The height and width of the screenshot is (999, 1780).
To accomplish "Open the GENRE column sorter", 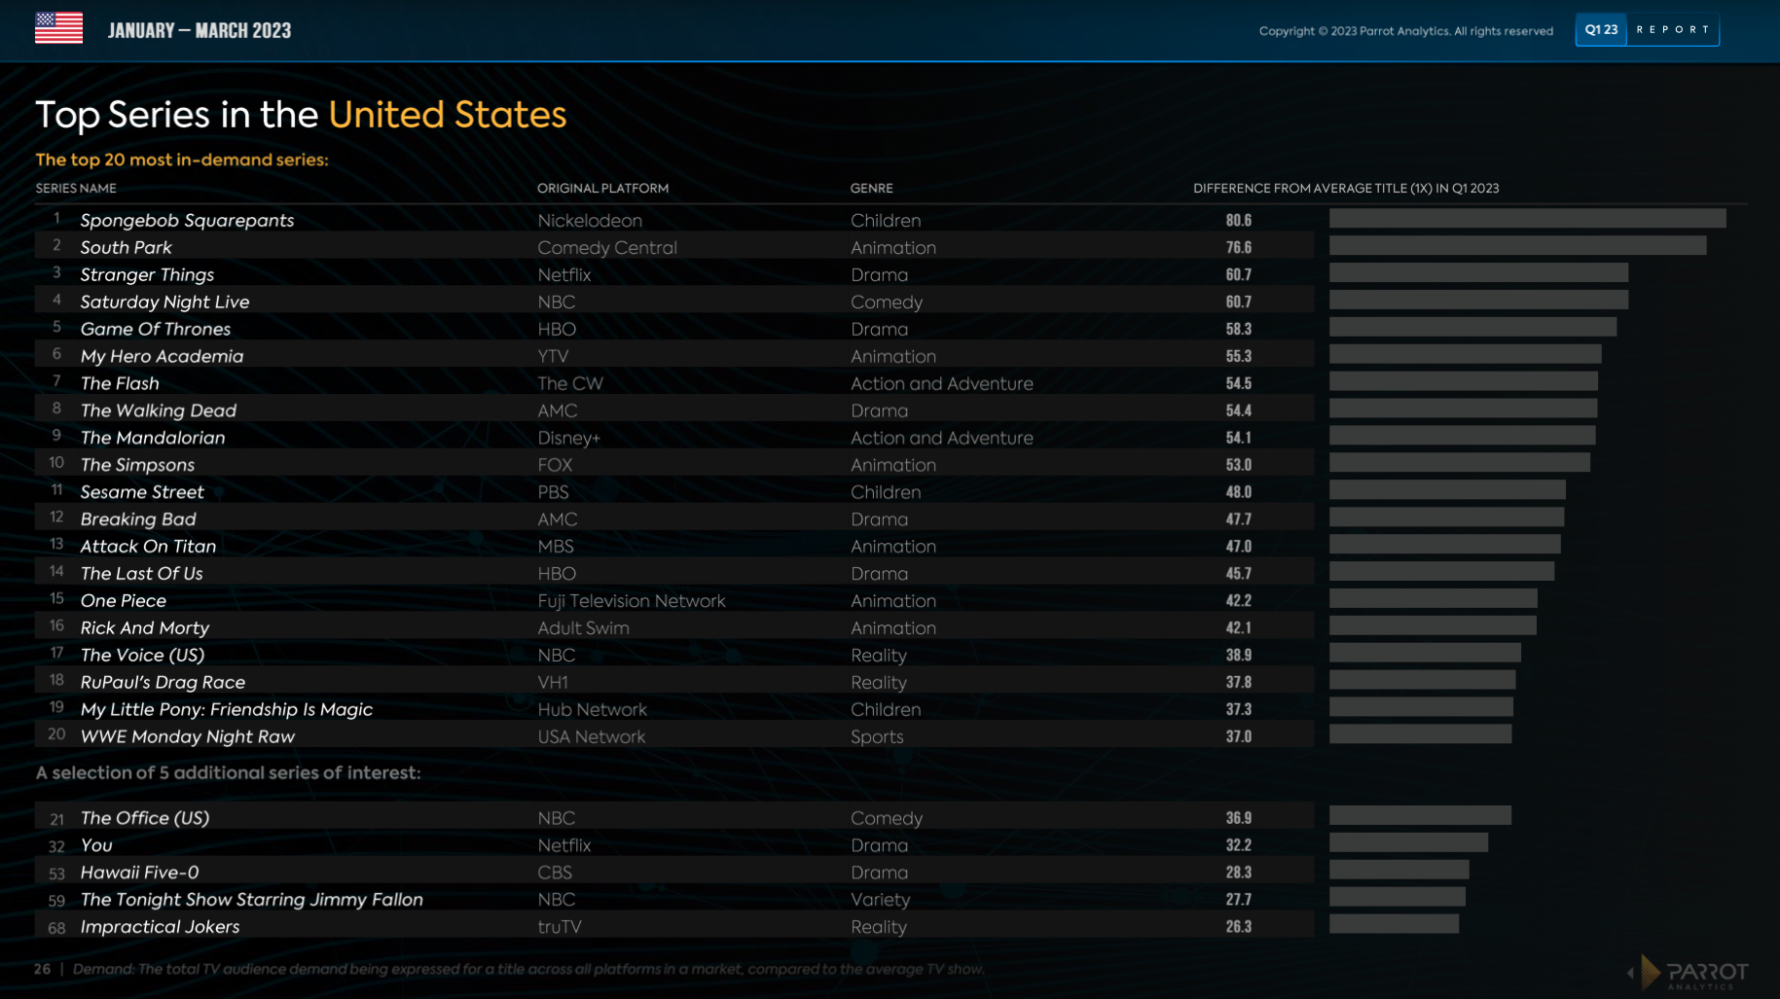I will click(871, 188).
